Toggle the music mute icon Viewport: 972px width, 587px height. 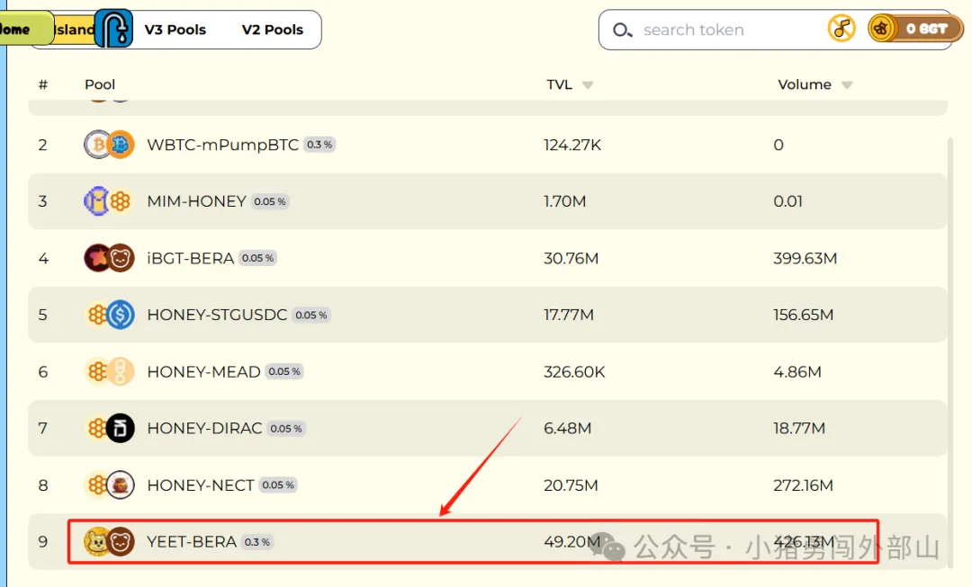coord(841,29)
